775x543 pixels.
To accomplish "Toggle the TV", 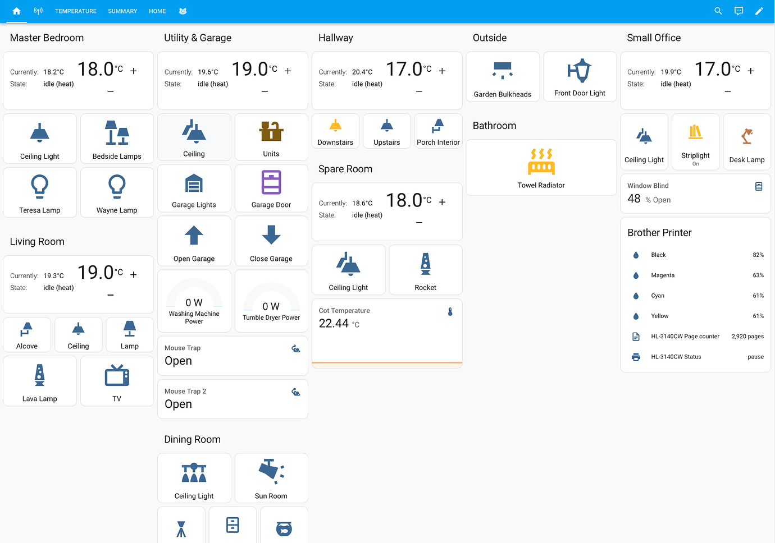I will click(117, 381).
